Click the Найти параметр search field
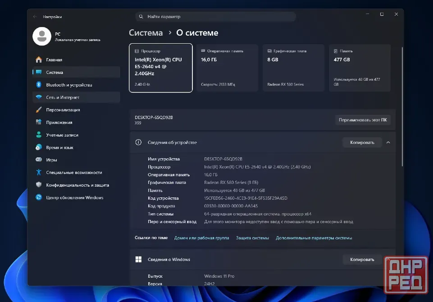Screen dimensions: 433x302 (216, 17)
